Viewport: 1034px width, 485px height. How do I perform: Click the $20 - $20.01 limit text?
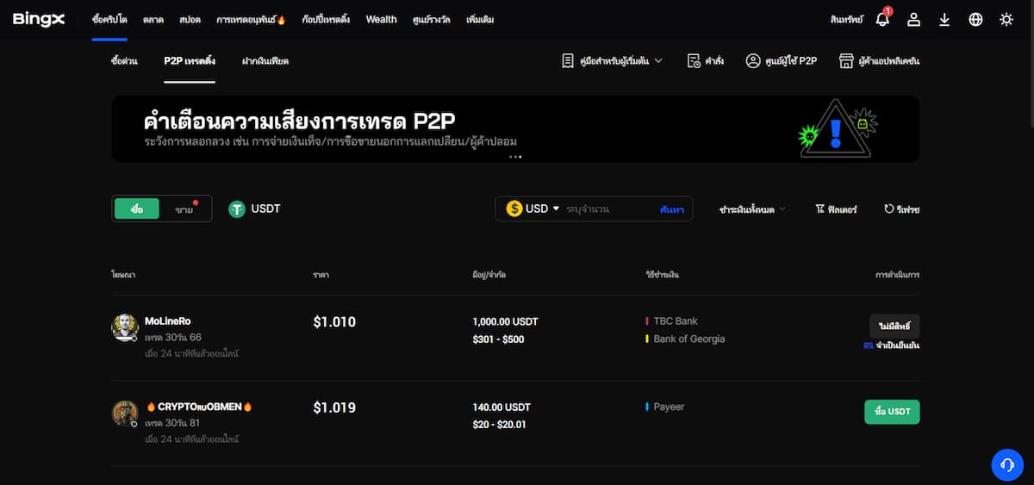click(x=500, y=425)
